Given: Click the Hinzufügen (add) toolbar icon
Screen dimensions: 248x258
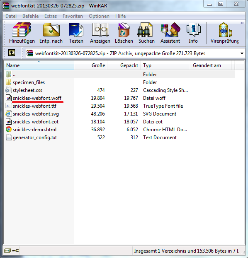Looking at the screenshot, I should 22,30.
